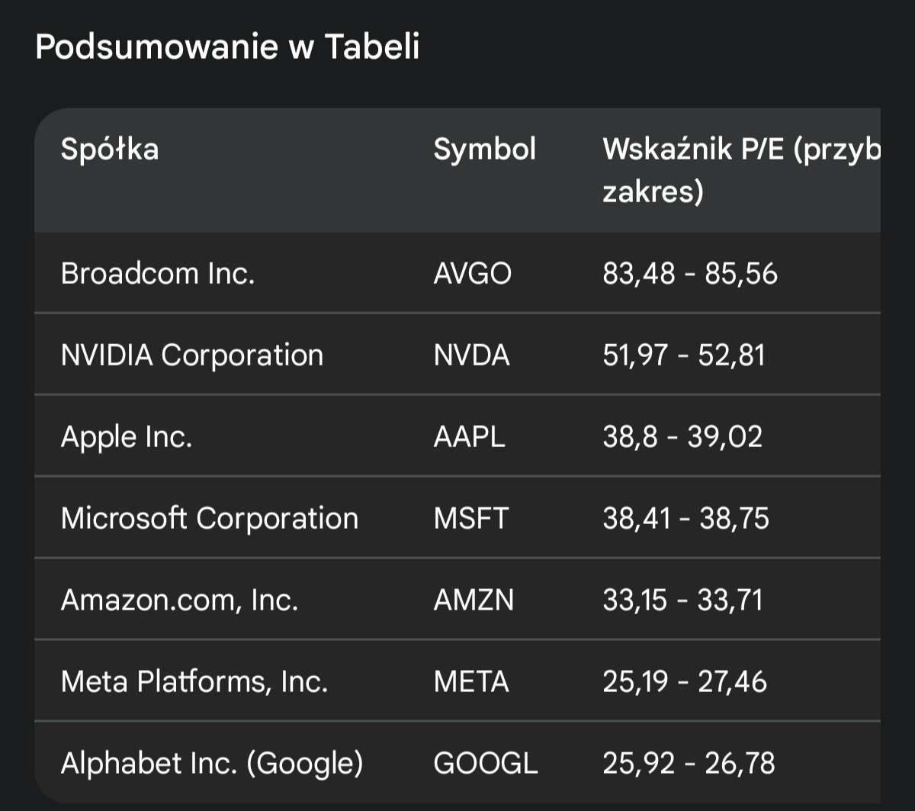Click the AMZN ticker symbol
Screen dimensions: 915x811
pos(474,600)
